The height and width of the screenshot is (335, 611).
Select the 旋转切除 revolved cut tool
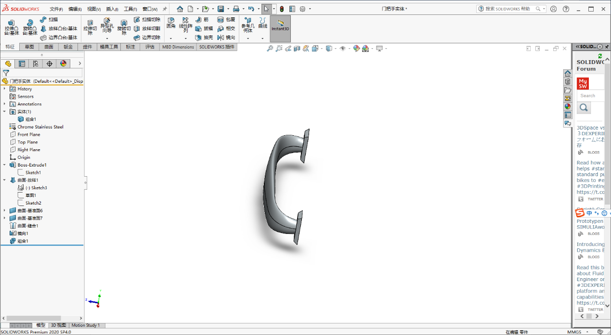coord(124,27)
